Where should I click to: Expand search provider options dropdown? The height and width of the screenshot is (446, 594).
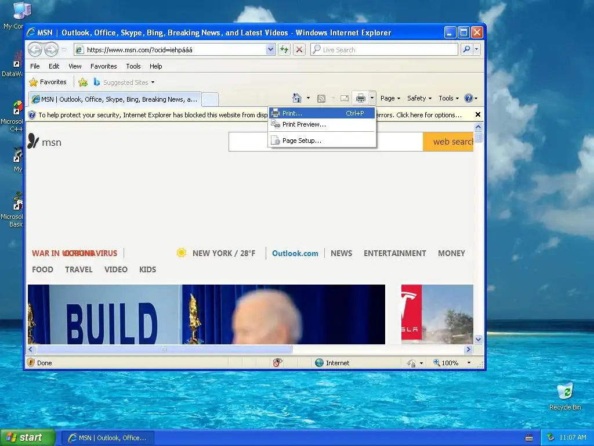coord(477,49)
